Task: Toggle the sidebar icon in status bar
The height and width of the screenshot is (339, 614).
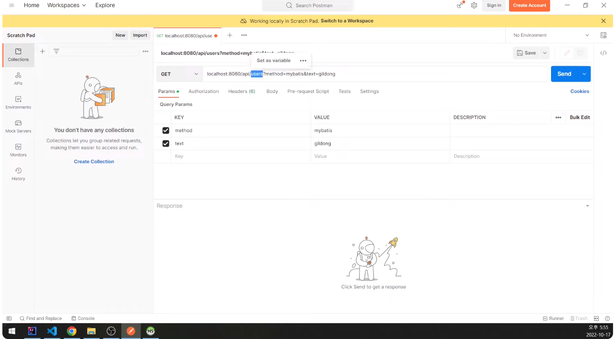Action: point(9,318)
